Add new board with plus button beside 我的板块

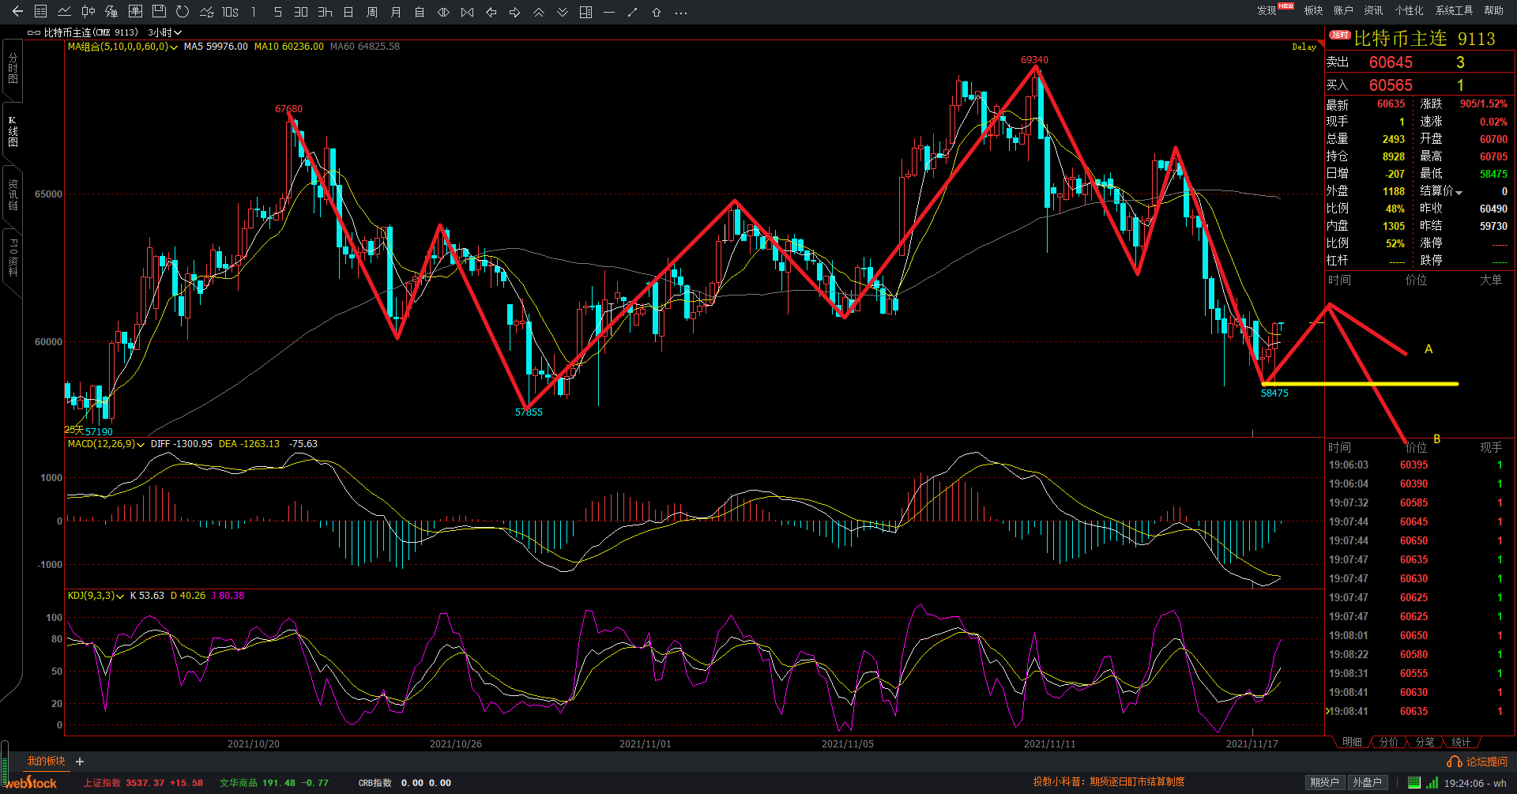80,762
